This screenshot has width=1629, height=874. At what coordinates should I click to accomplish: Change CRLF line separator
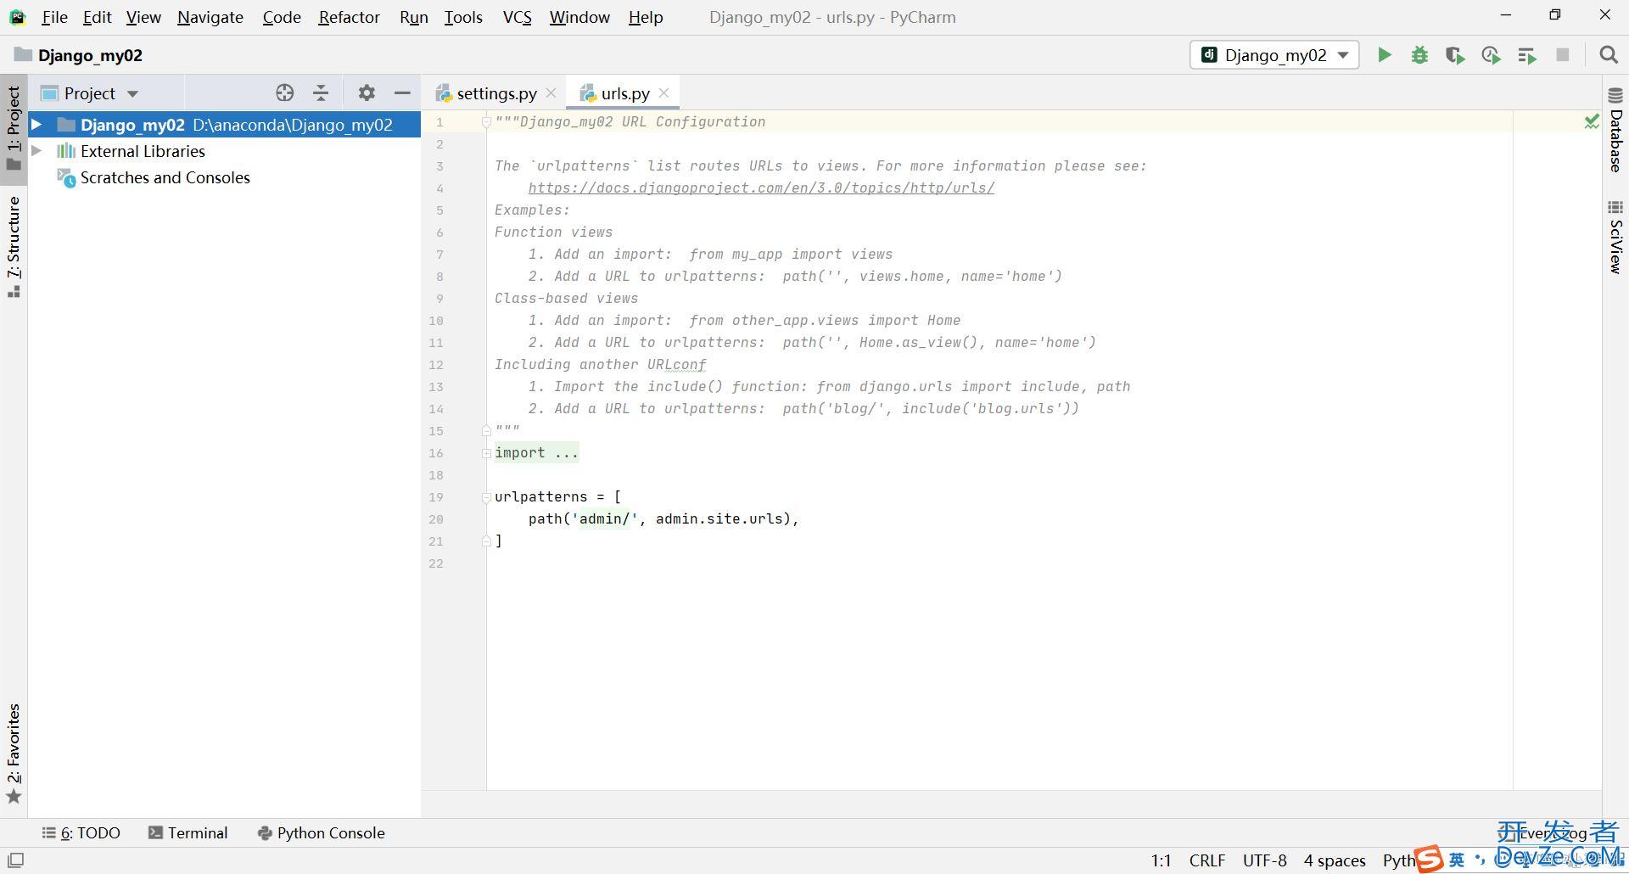tap(1206, 860)
